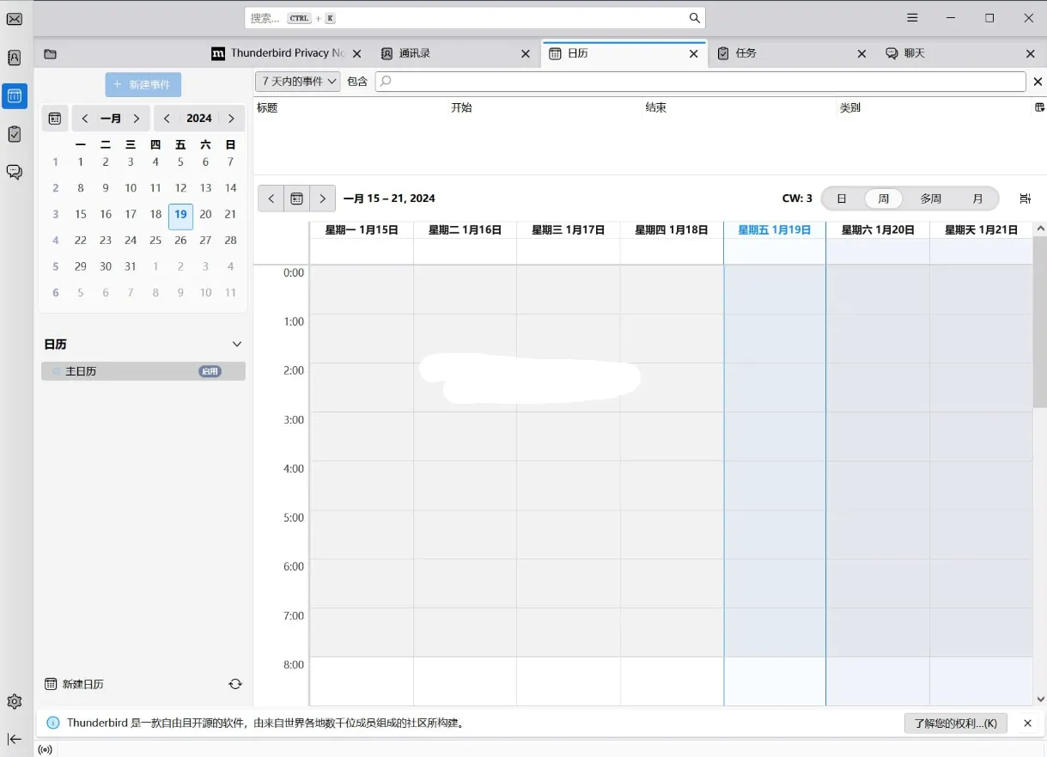Go to next month in mini calendar
Image resolution: width=1047 pixels, height=757 pixels.
click(x=136, y=118)
